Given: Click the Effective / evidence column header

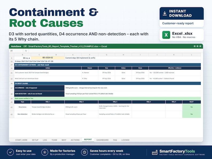Looking at the screenshot, I should (175, 68).
